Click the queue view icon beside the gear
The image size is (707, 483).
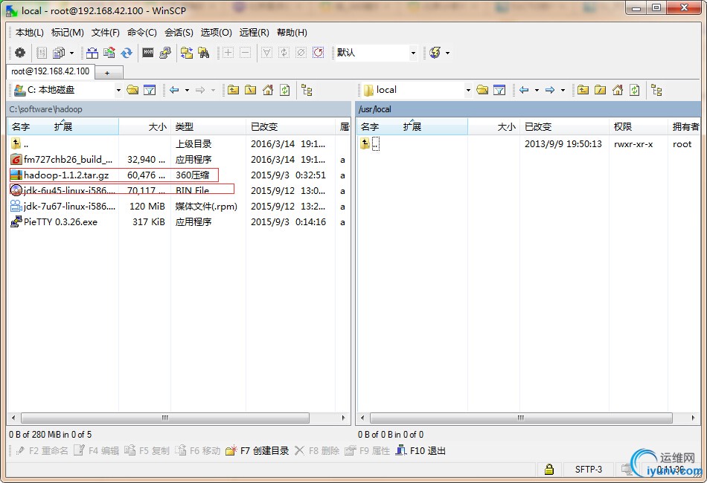point(42,53)
